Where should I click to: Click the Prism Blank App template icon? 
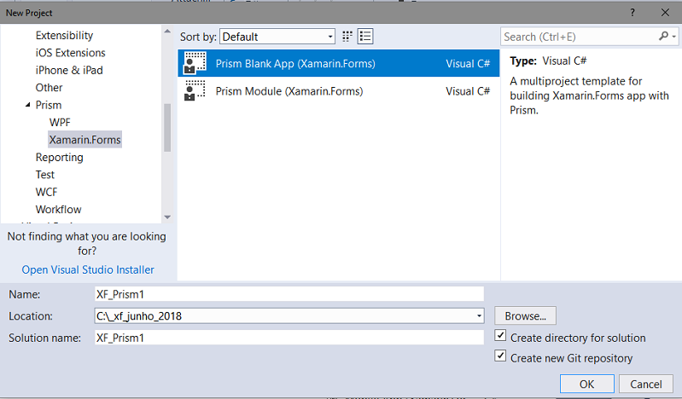pyautogui.click(x=195, y=63)
